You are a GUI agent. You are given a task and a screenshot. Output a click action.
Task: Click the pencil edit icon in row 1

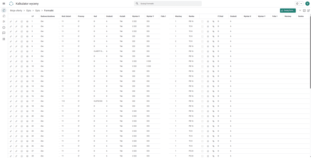11,21
